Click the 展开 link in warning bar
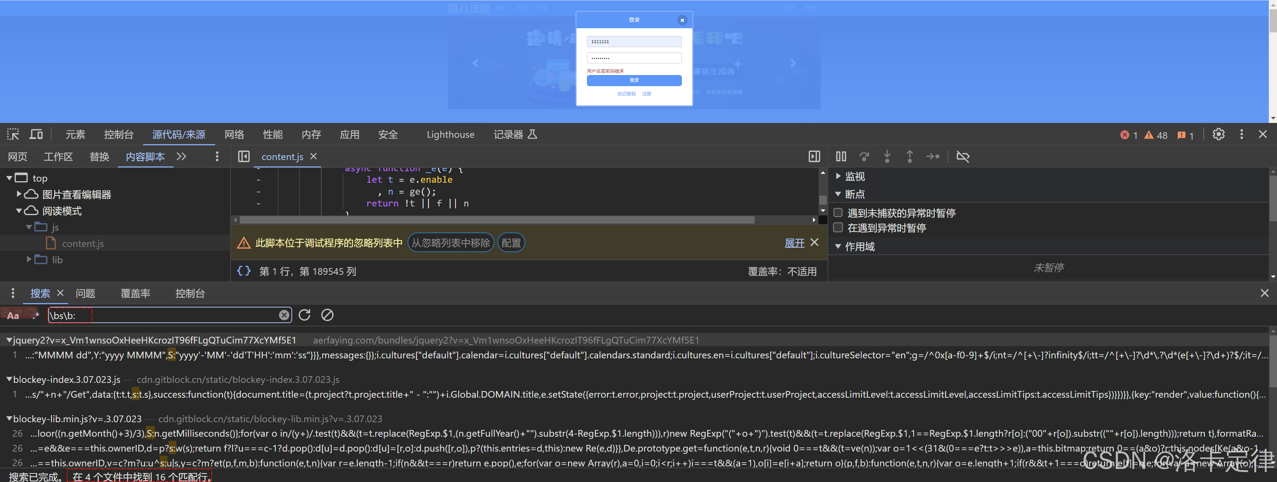Viewport: 1277px width, 482px height. (794, 243)
